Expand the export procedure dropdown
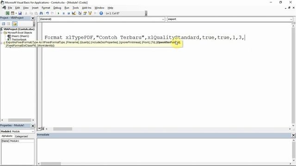This screenshot has height=166, width=296. (291, 19)
